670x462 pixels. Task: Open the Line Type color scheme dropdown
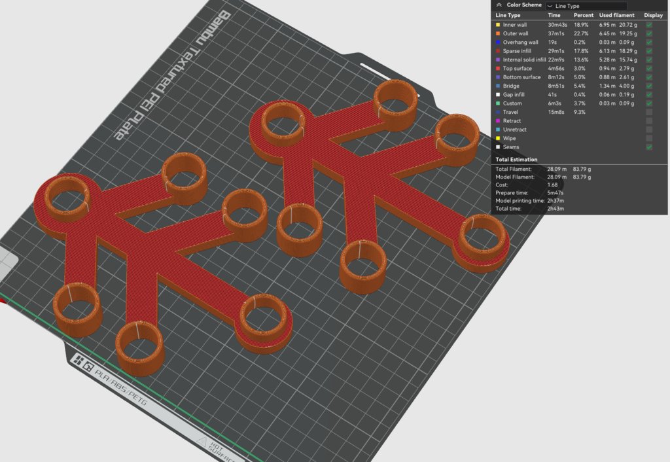tap(586, 6)
